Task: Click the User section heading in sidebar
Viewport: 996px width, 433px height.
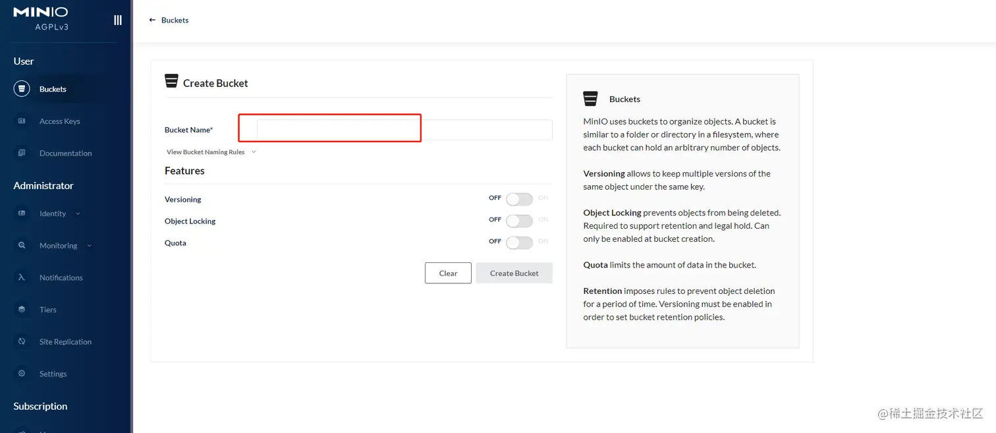Action: [24, 61]
